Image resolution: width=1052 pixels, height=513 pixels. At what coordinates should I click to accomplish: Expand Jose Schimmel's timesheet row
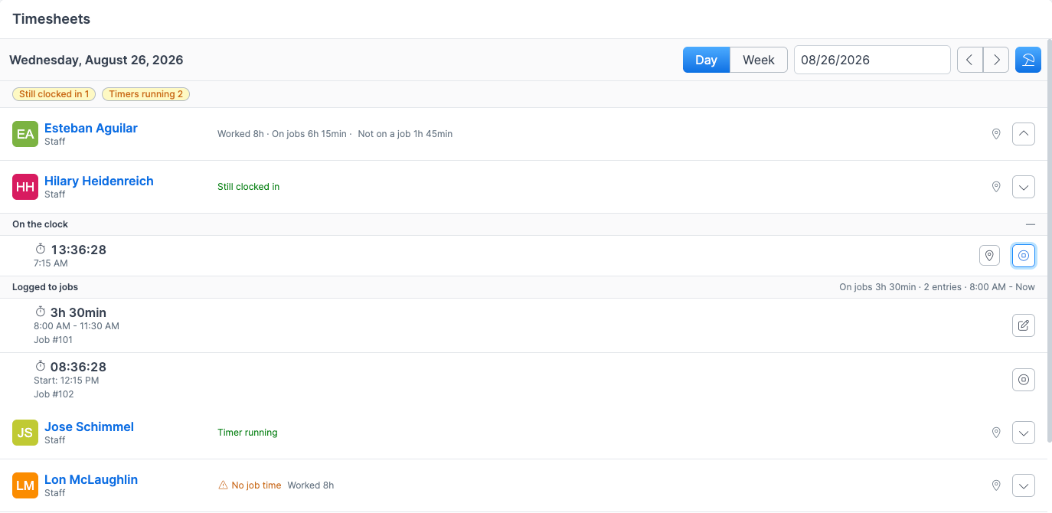point(1024,433)
